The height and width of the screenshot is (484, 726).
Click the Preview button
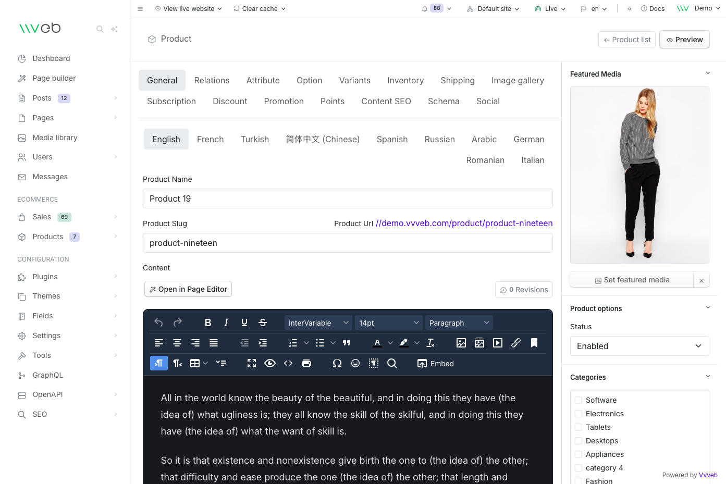684,40
